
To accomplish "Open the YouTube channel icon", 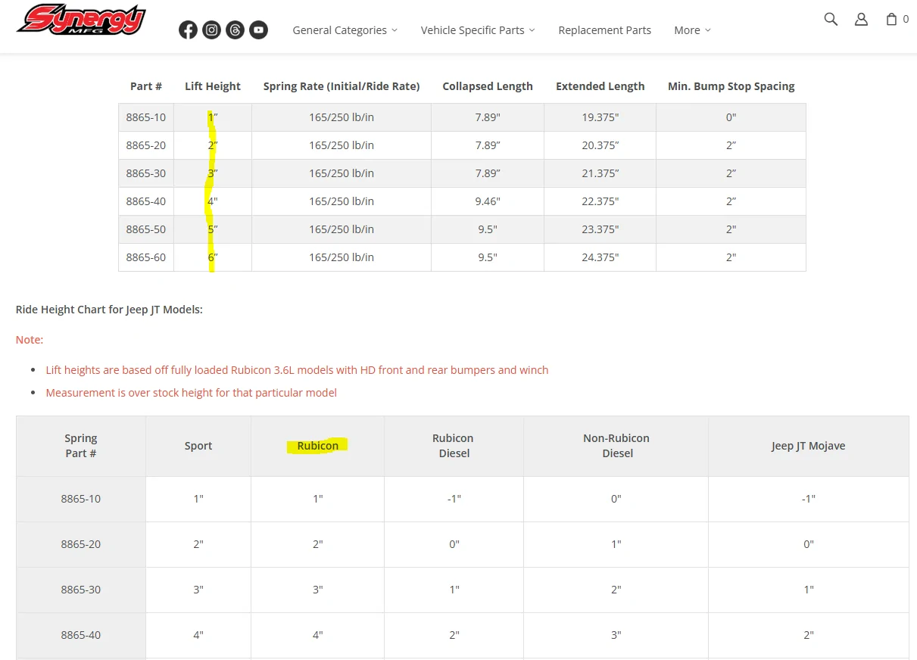I will click(259, 30).
